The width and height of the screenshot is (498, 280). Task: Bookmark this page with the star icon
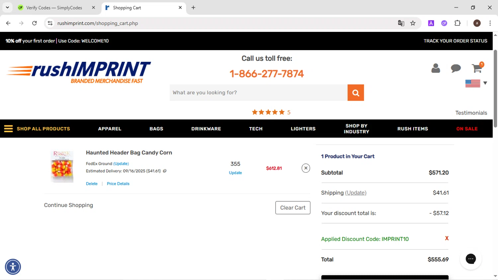tap(413, 23)
